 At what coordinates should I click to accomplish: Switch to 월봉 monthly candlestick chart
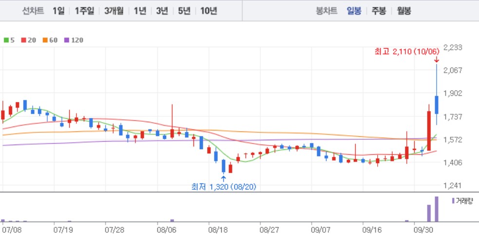point(404,11)
